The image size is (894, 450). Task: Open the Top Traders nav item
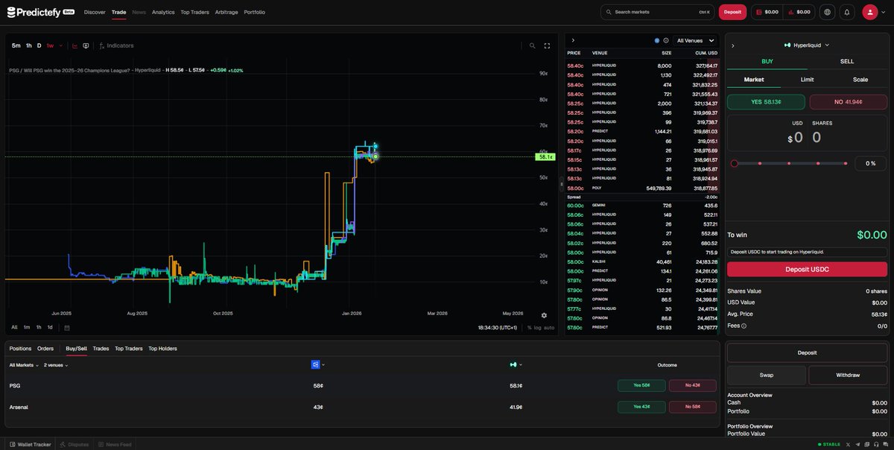click(x=194, y=12)
